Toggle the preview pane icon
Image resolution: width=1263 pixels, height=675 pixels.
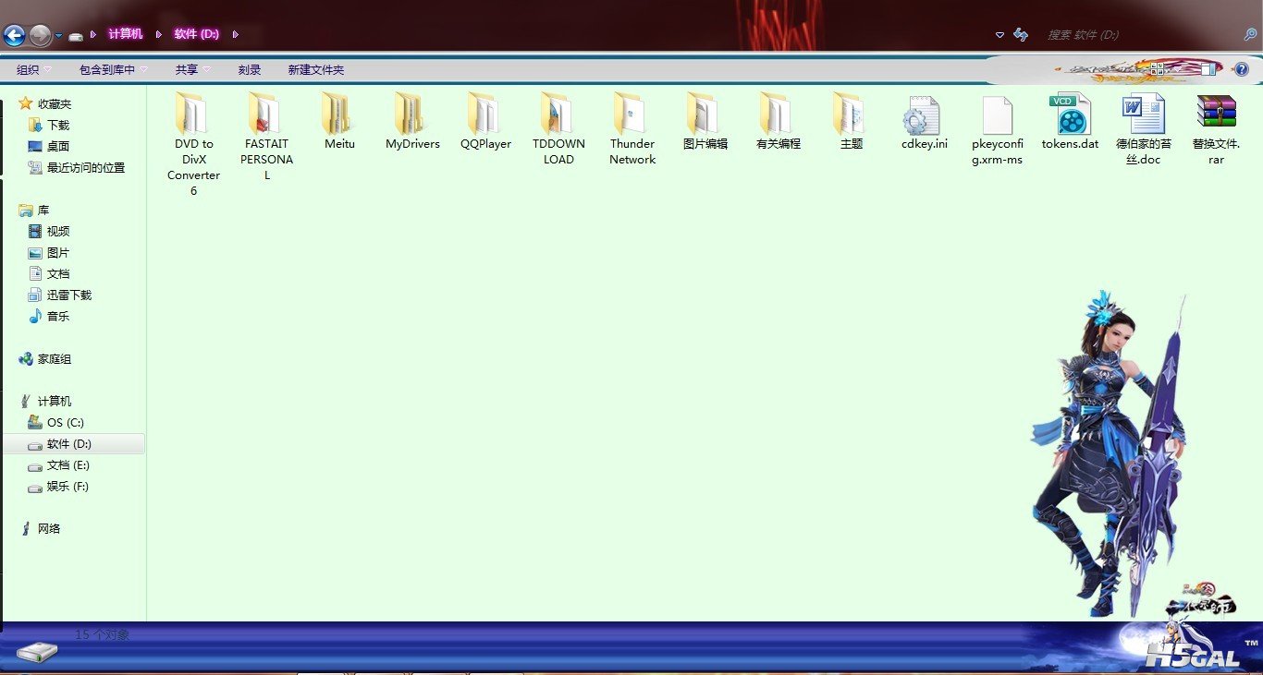(1208, 68)
